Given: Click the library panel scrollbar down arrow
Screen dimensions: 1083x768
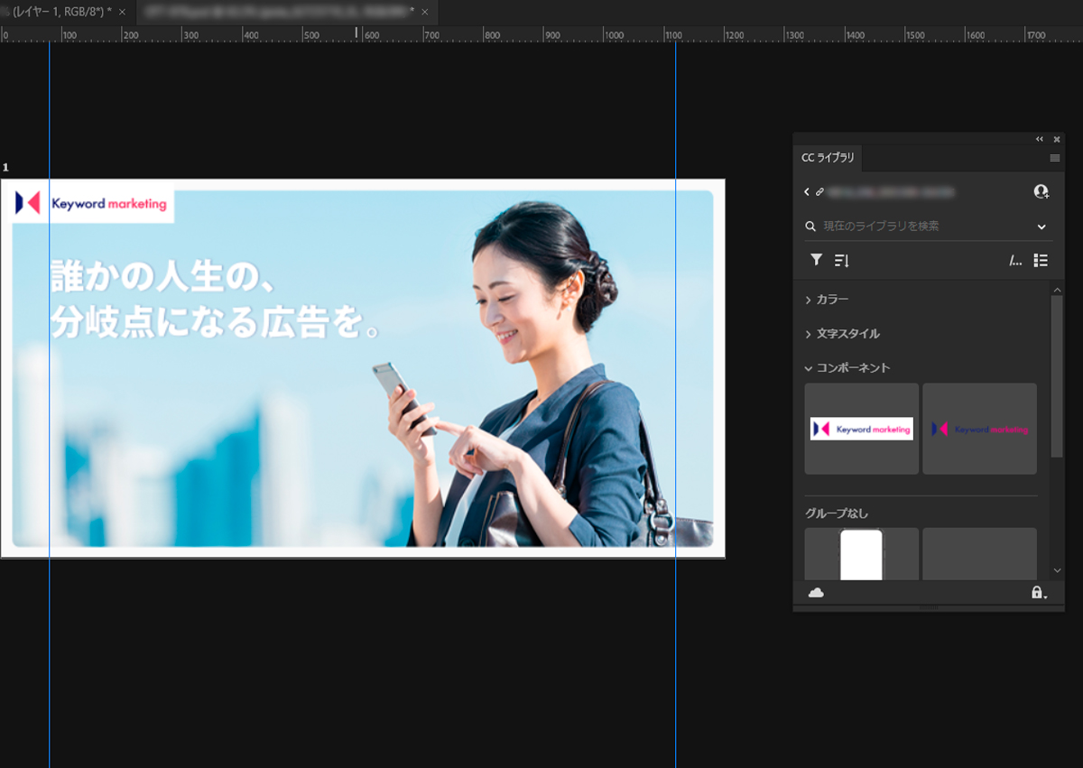Looking at the screenshot, I should (x=1057, y=570).
